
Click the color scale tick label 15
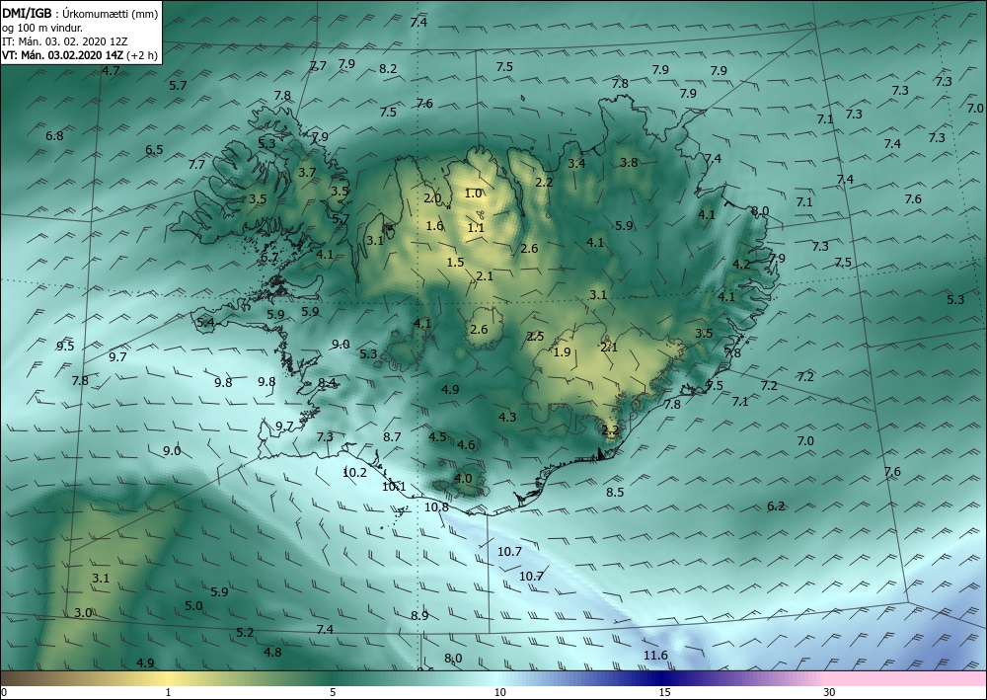point(664,692)
